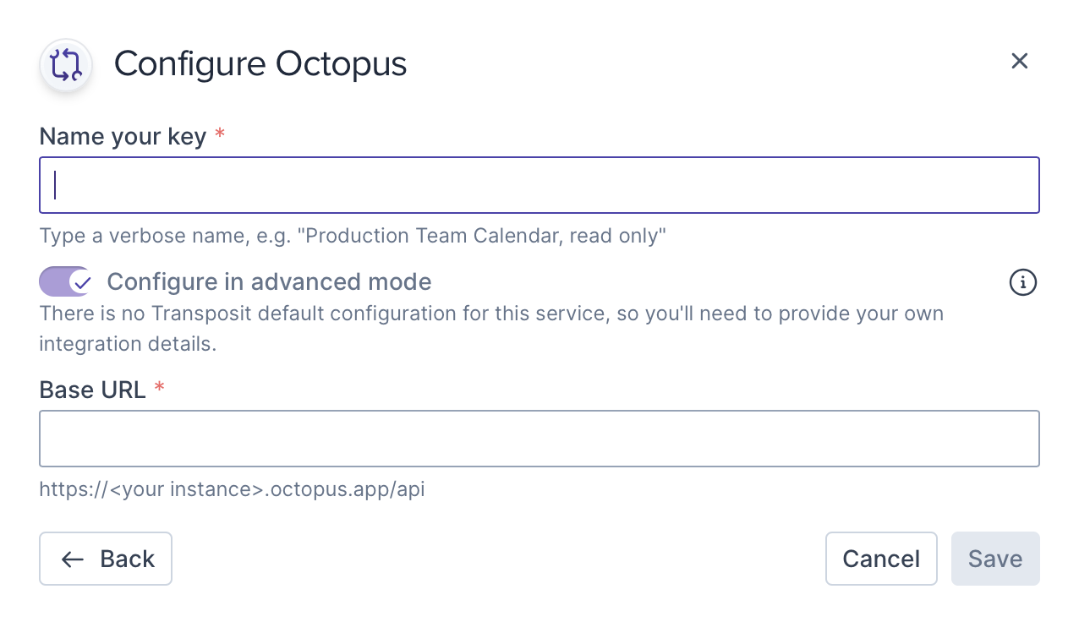Save the Octopus key configuration
Screen dimensions: 1079x622
pyautogui.click(x=995, y=559)
